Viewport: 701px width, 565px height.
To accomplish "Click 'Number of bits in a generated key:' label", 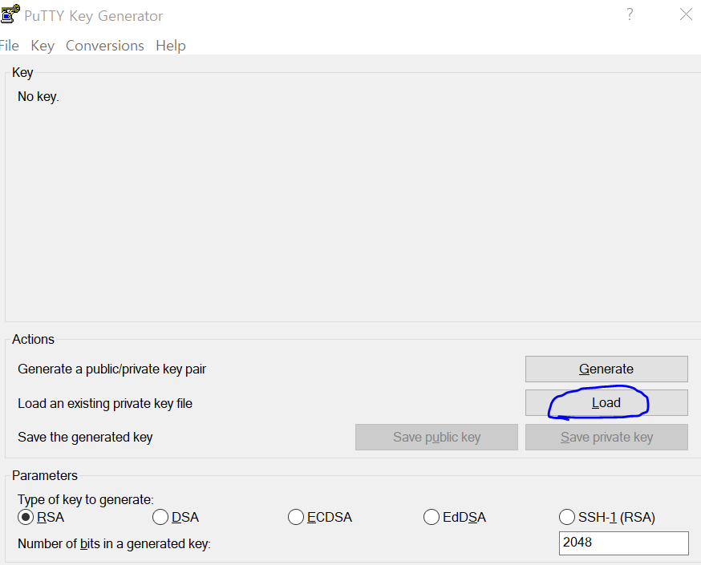I will pyautogui.click(x=114, y=543).
